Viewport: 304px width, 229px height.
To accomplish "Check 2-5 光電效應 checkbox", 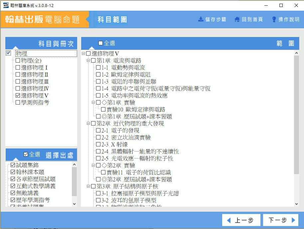I will [x=98, y=158].
